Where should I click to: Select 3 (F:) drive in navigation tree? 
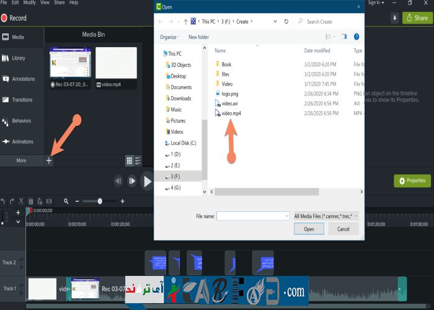[175, 176]
